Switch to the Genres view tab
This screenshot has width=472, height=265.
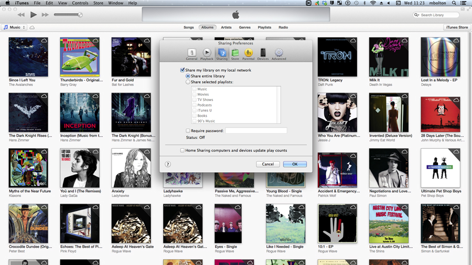(245, 27)
